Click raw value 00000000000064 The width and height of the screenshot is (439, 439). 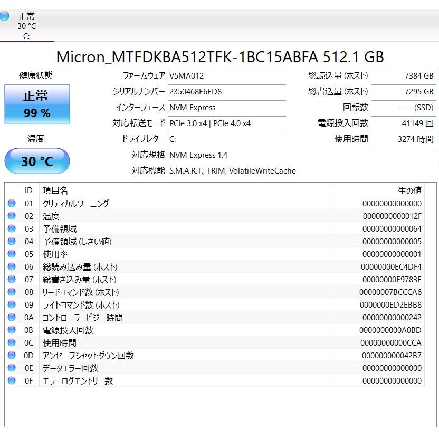[x=392, y=229]
